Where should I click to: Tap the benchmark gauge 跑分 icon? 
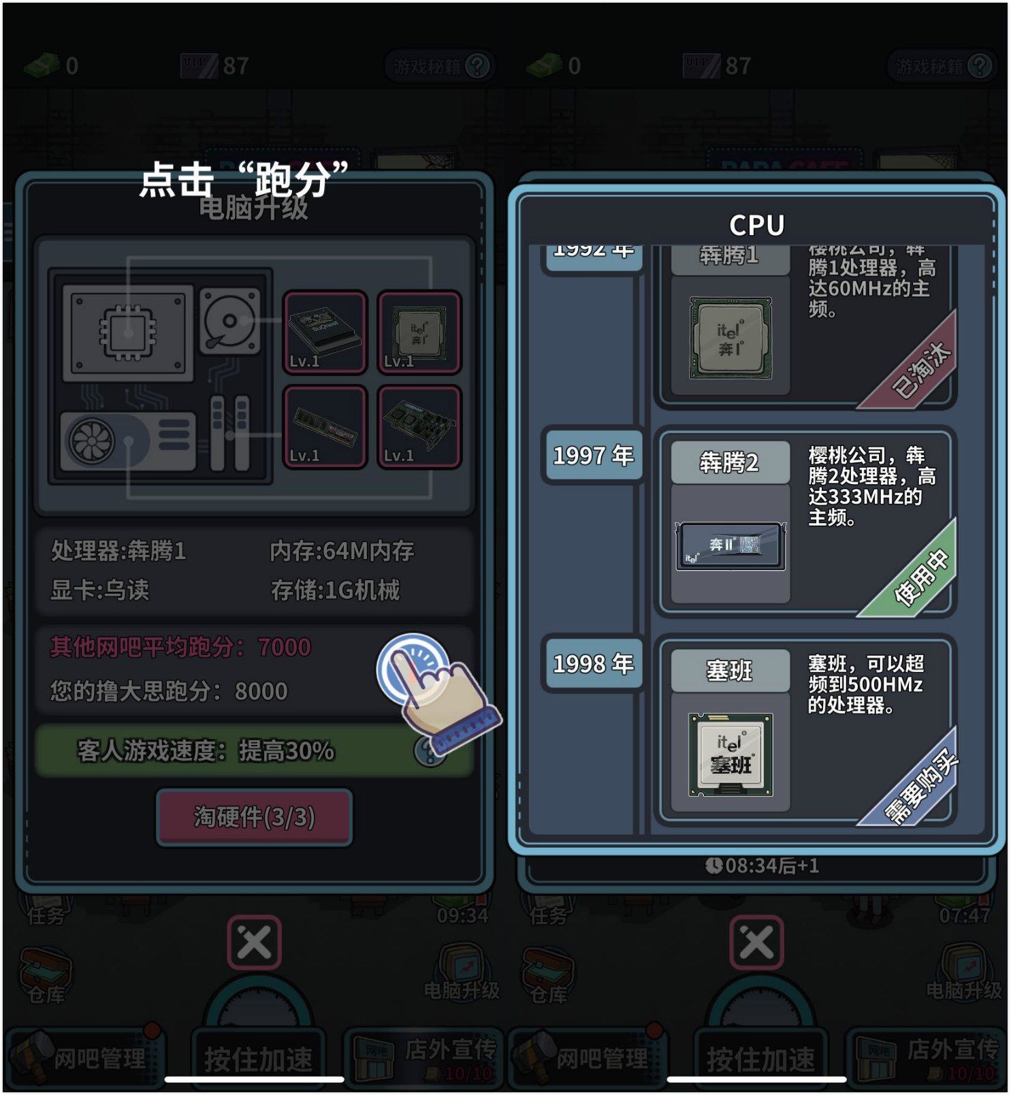414,670
